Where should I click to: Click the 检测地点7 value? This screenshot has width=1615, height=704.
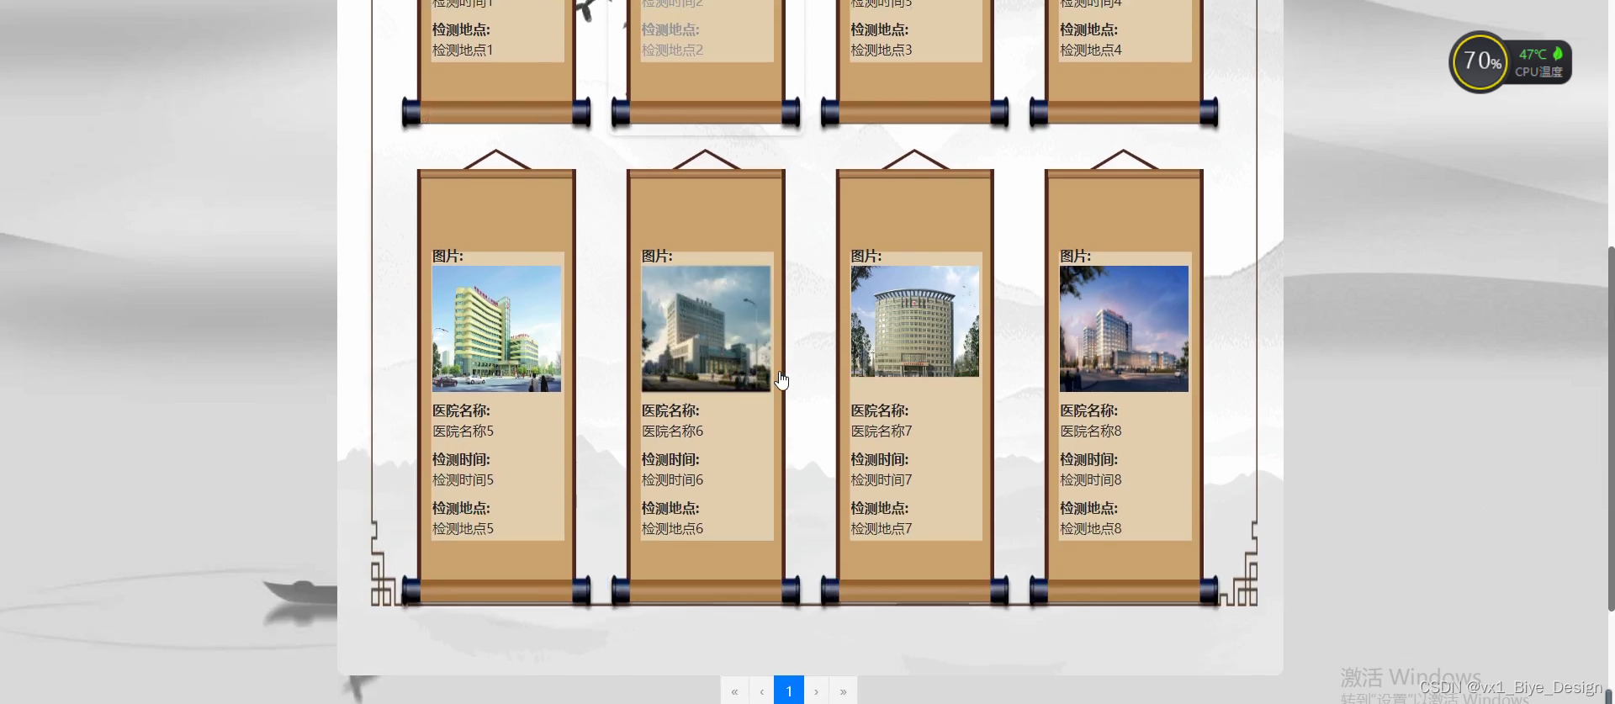pyautogui.click(x=881, y=528)
